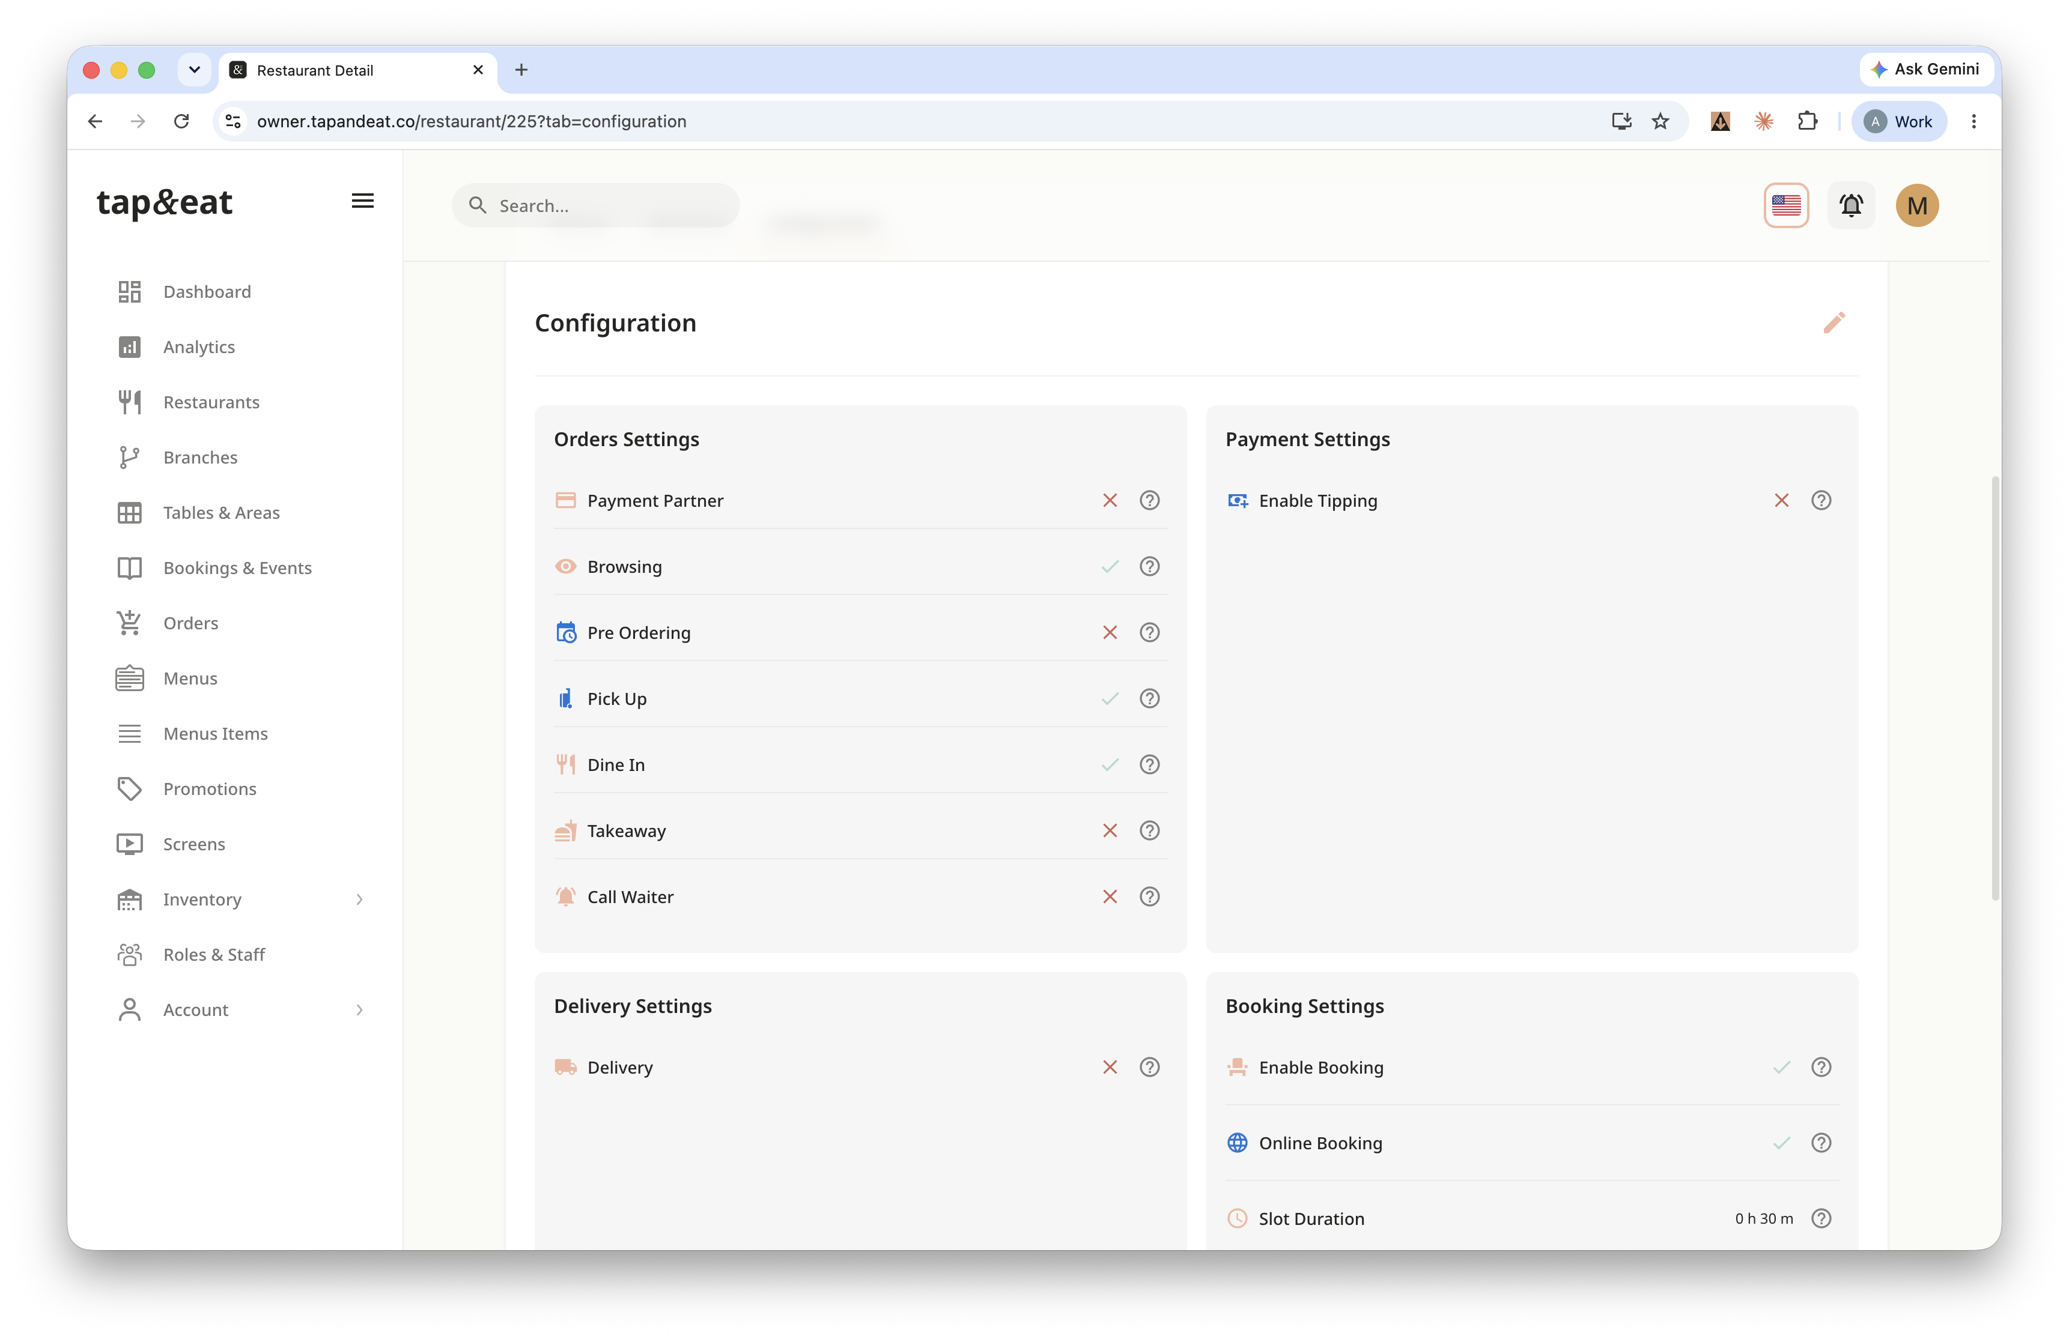
Task: Click the Takeaway disabled X status
Action: [1110, 830]
